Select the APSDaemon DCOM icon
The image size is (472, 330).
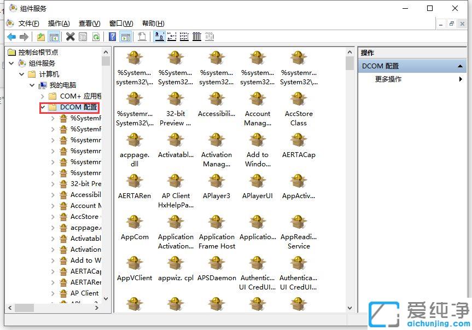pyautogui.click(x=217, y=269)
